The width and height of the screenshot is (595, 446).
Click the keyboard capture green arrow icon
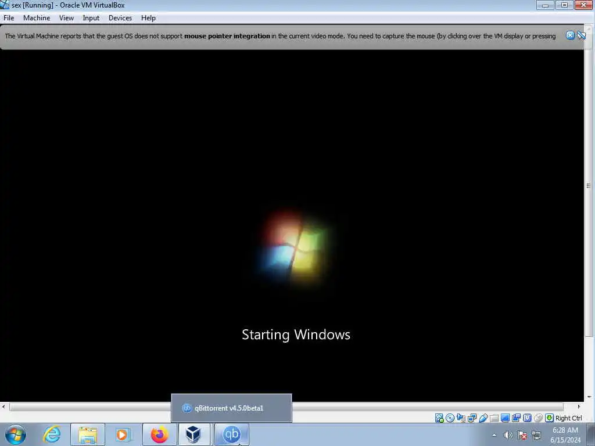pyautogui.click(x=549, y=418)
